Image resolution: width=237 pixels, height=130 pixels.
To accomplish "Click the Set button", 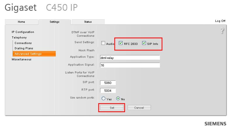I will (112, 108).
